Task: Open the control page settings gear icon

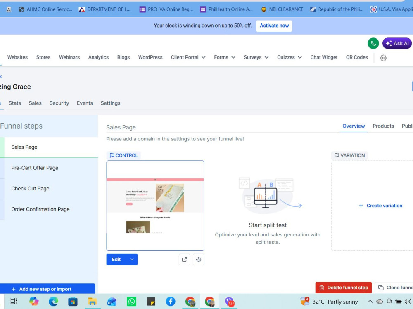Action: [199, 259]
